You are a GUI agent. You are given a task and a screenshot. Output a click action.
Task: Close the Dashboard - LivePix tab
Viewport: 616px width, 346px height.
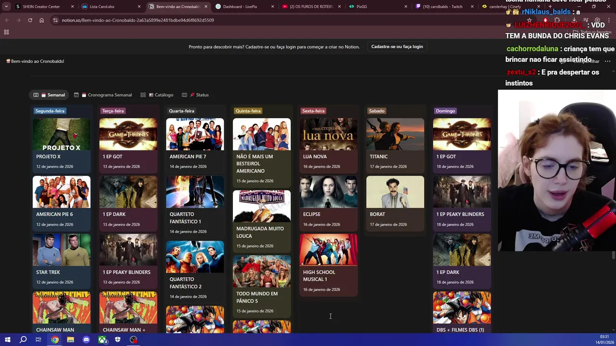point(272,7)
